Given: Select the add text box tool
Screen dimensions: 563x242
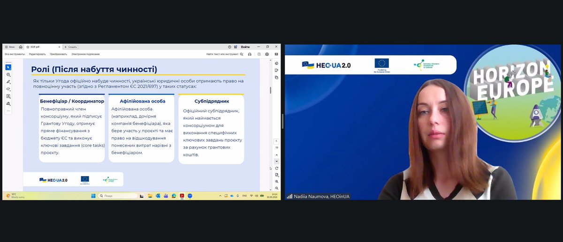Looking at the screenshot, I should click(8, 96).
